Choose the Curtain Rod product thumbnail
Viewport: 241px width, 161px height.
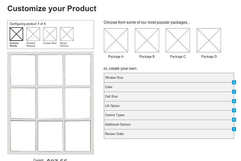pos(50,34)
